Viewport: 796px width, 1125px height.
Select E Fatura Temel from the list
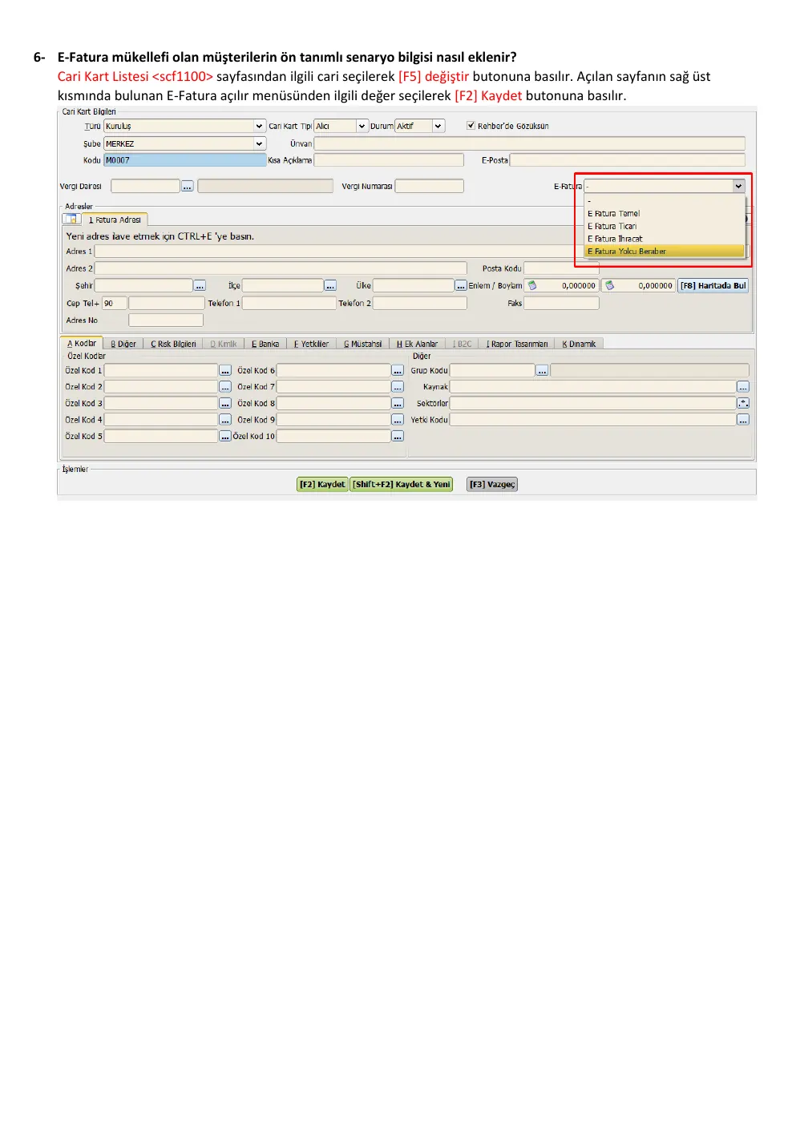665,214
